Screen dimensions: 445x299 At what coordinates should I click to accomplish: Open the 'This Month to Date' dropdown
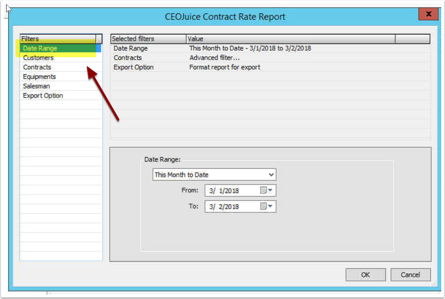coord(214,175)
